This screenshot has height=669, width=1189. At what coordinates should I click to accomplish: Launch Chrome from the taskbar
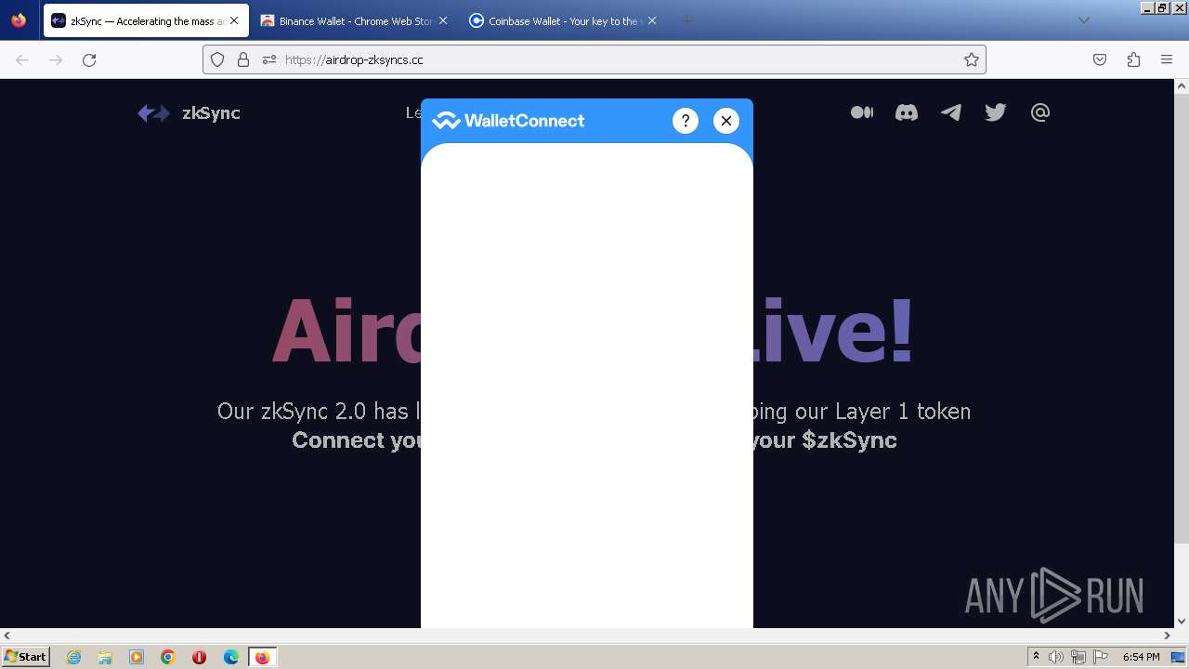coord(168,657)
